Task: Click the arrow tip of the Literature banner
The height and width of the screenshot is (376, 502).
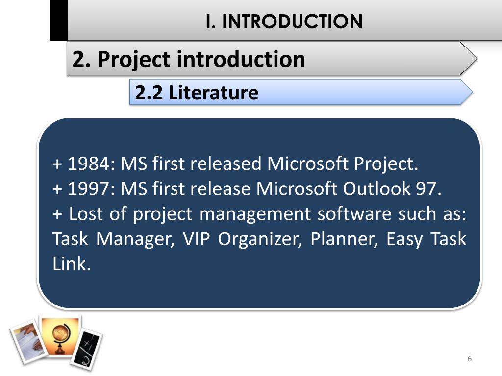Action: pos(467,93)
